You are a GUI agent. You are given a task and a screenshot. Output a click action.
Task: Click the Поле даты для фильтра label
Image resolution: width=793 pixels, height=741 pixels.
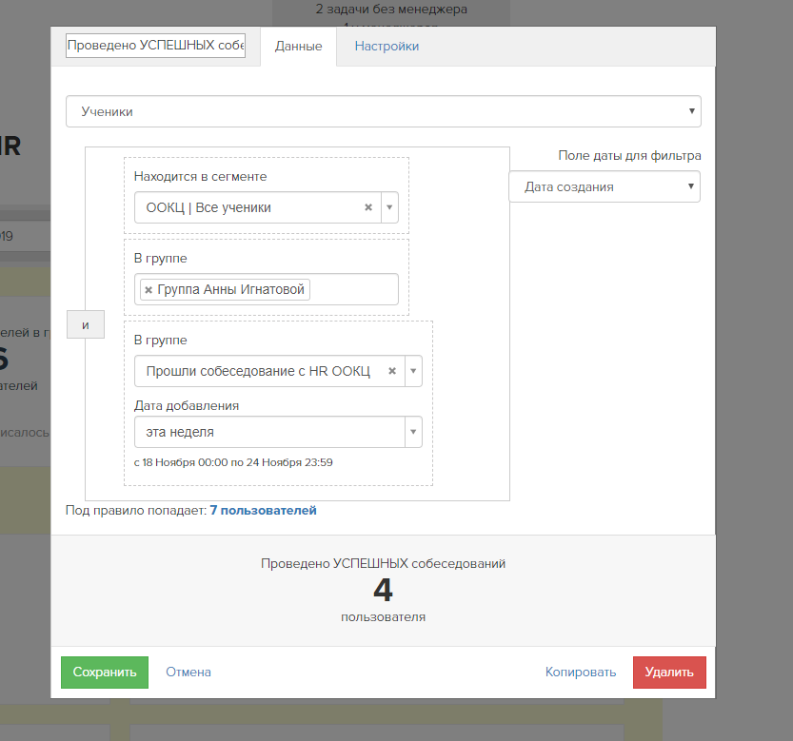[629, 156]
